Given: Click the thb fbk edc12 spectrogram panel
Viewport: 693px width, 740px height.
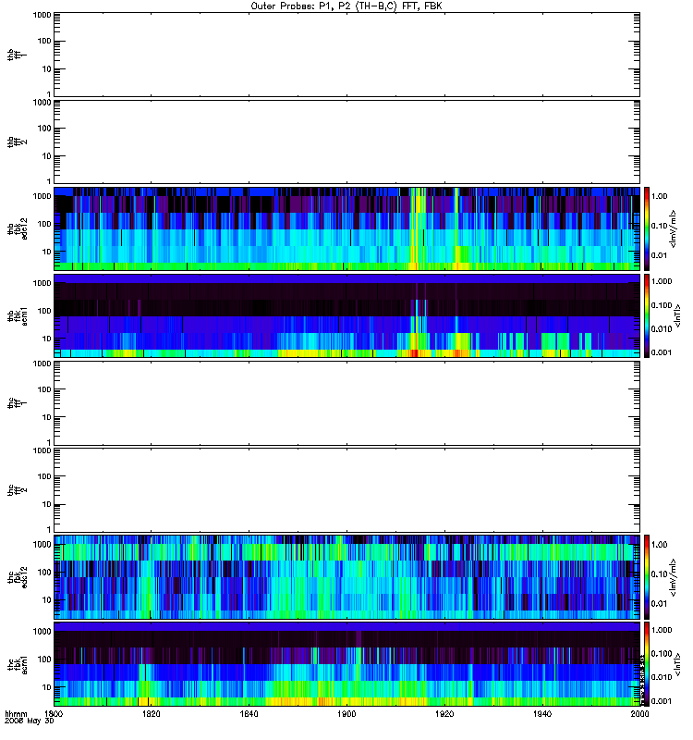Looking at the screenshot, I should (346, 228).
